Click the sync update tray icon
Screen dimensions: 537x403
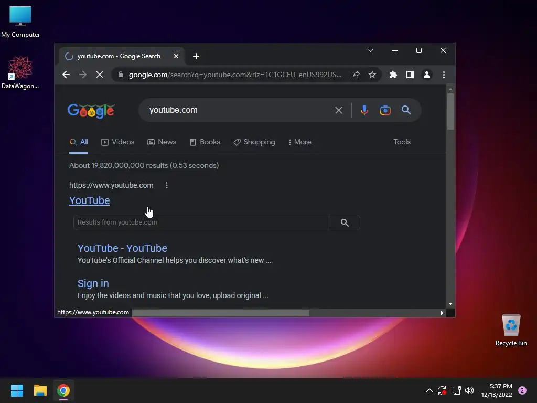pos(442,390)
